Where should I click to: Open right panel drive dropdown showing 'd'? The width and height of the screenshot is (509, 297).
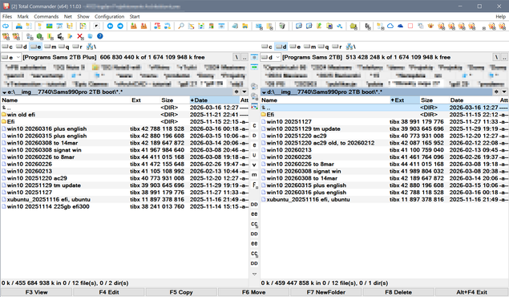(271, 57)
